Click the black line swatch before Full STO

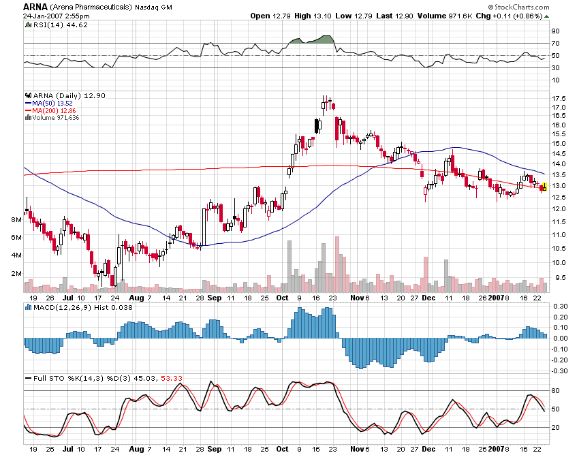point(28,379)
